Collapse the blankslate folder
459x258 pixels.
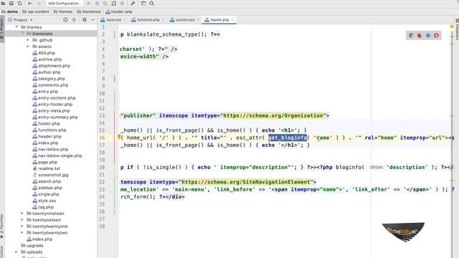22,34
